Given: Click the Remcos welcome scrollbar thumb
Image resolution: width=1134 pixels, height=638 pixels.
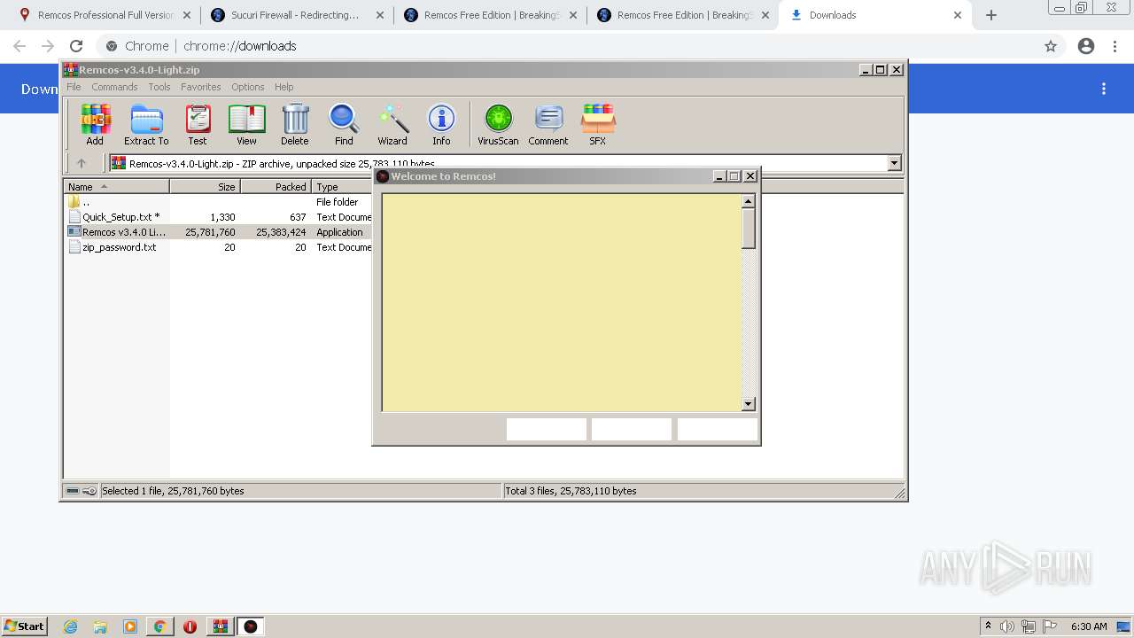Looking at the screenshot, I should point(749,229).
